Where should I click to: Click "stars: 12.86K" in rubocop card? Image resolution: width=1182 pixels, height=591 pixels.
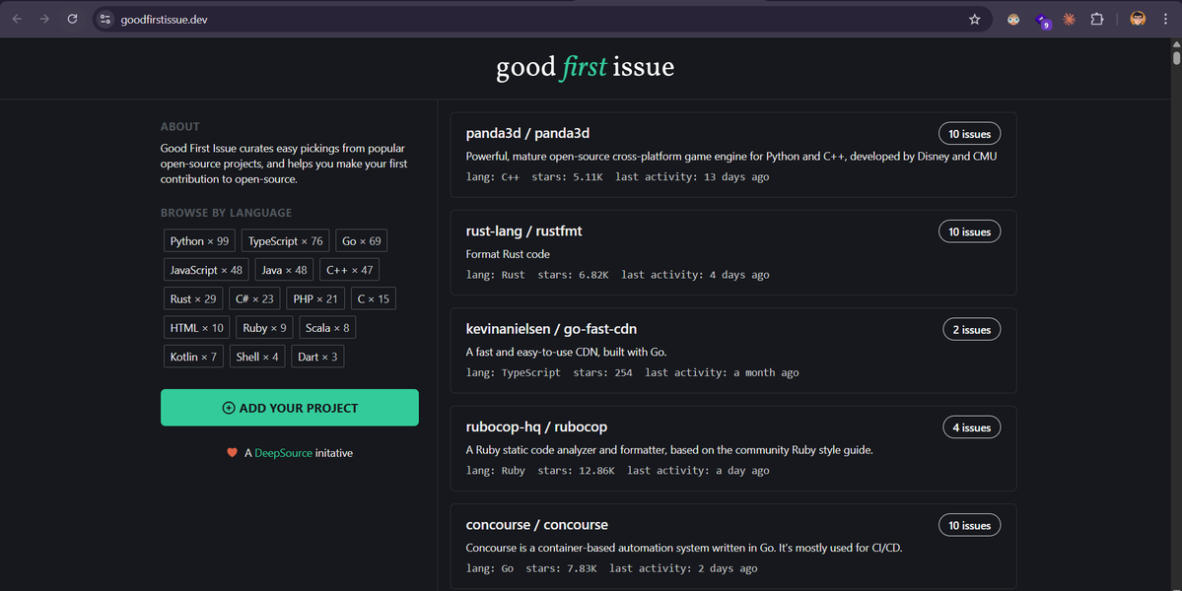576,471
